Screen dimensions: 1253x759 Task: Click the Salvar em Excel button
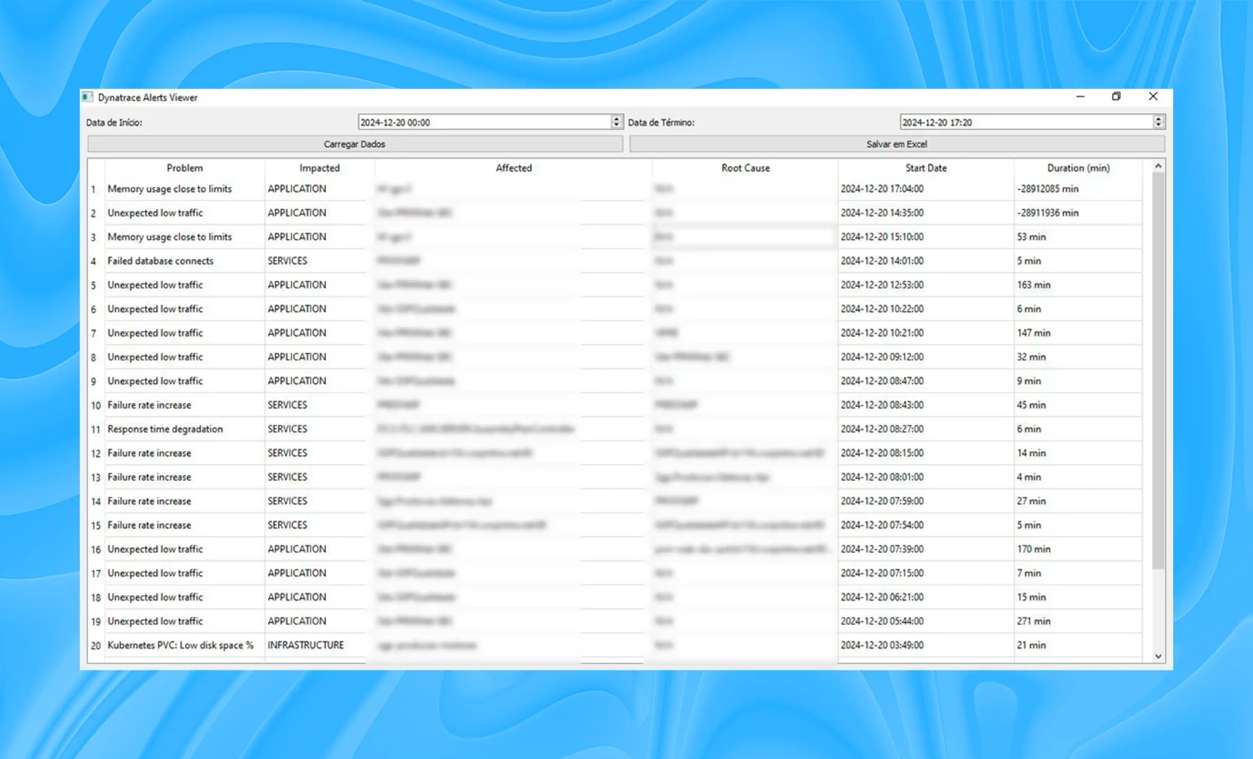pyautogui.click(x=896, y=144)
